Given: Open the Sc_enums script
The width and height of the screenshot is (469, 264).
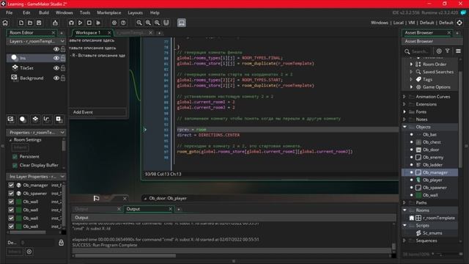Looking at the screenshot, I should 432,233.
